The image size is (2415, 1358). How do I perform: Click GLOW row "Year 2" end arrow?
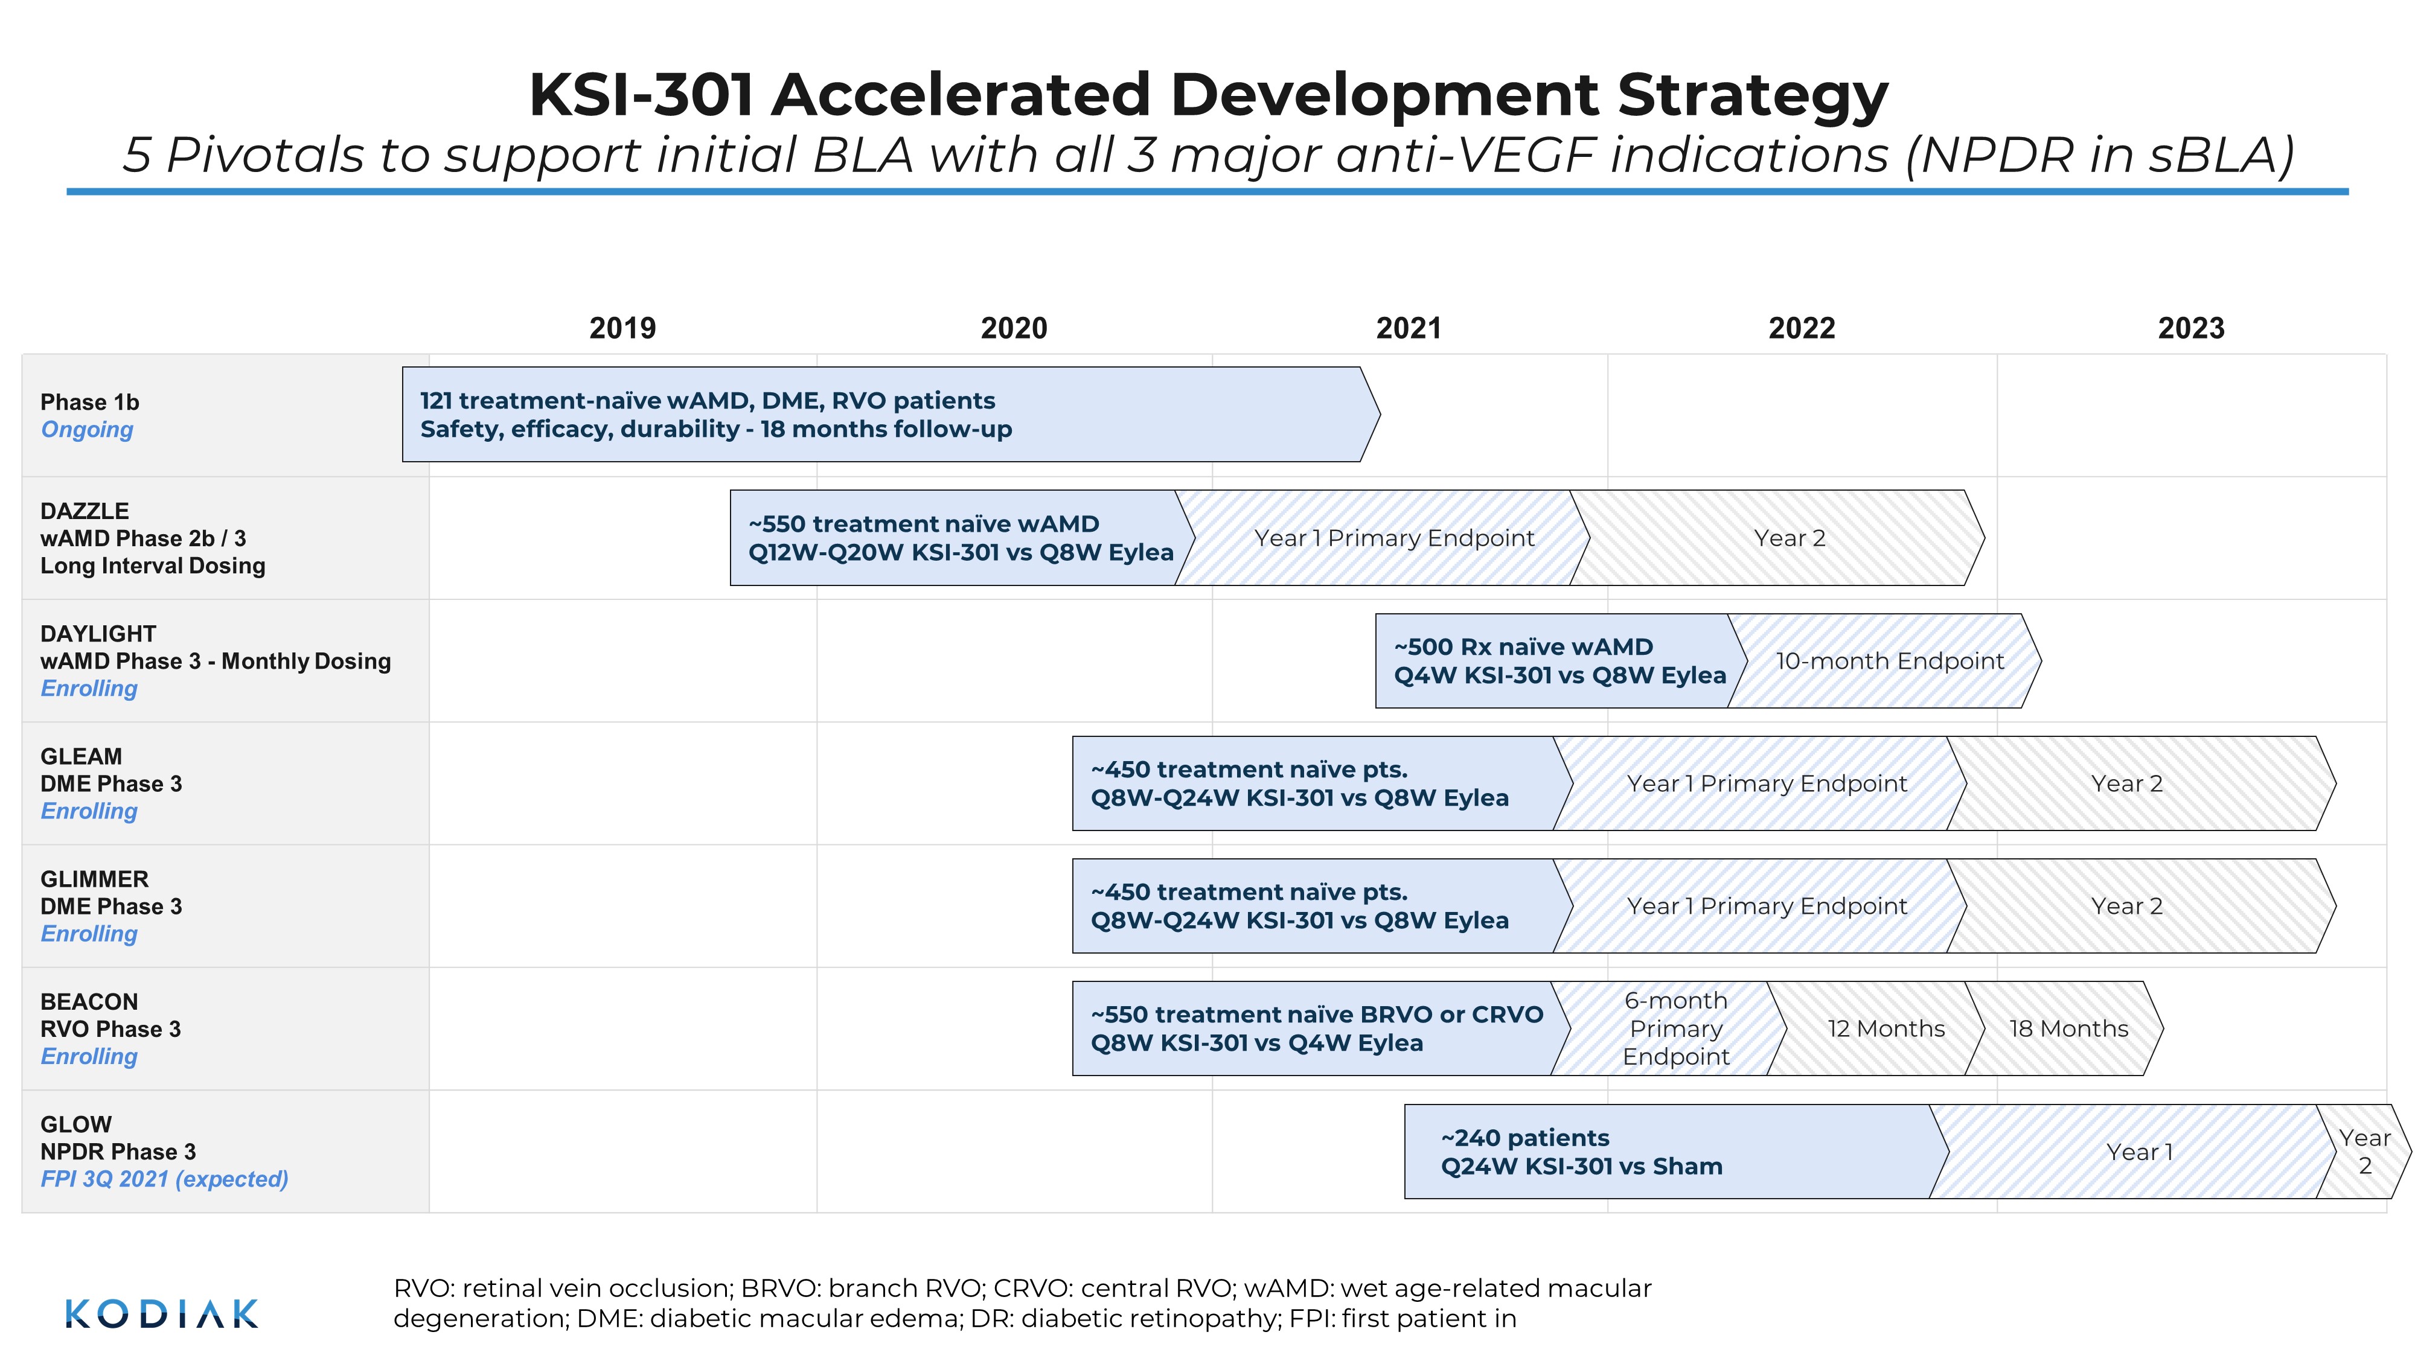[x=2364, y=1152]
